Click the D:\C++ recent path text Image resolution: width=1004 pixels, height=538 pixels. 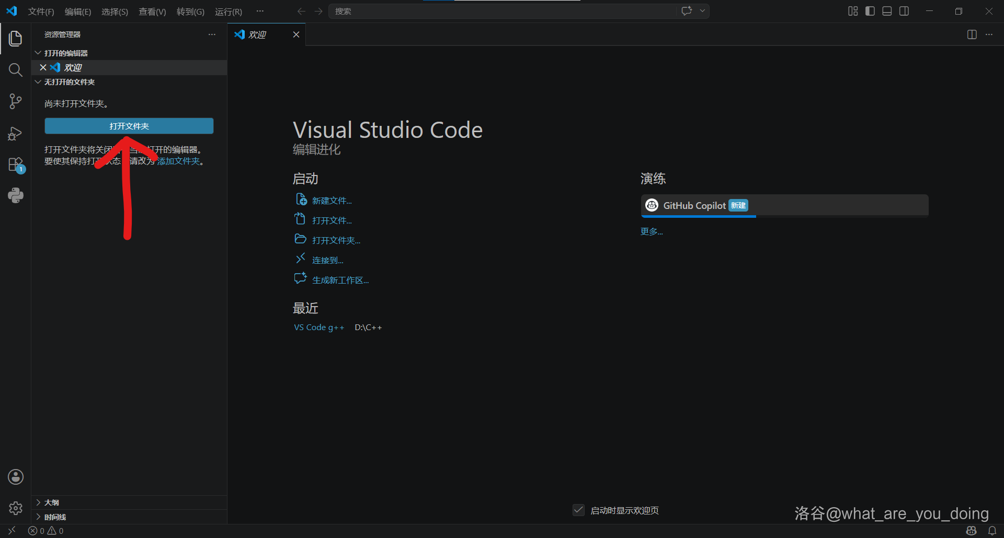tap(368, 328)
